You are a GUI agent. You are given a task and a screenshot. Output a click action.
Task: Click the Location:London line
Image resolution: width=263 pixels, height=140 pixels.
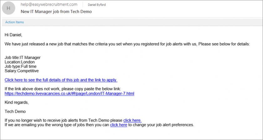coord(20,62)
